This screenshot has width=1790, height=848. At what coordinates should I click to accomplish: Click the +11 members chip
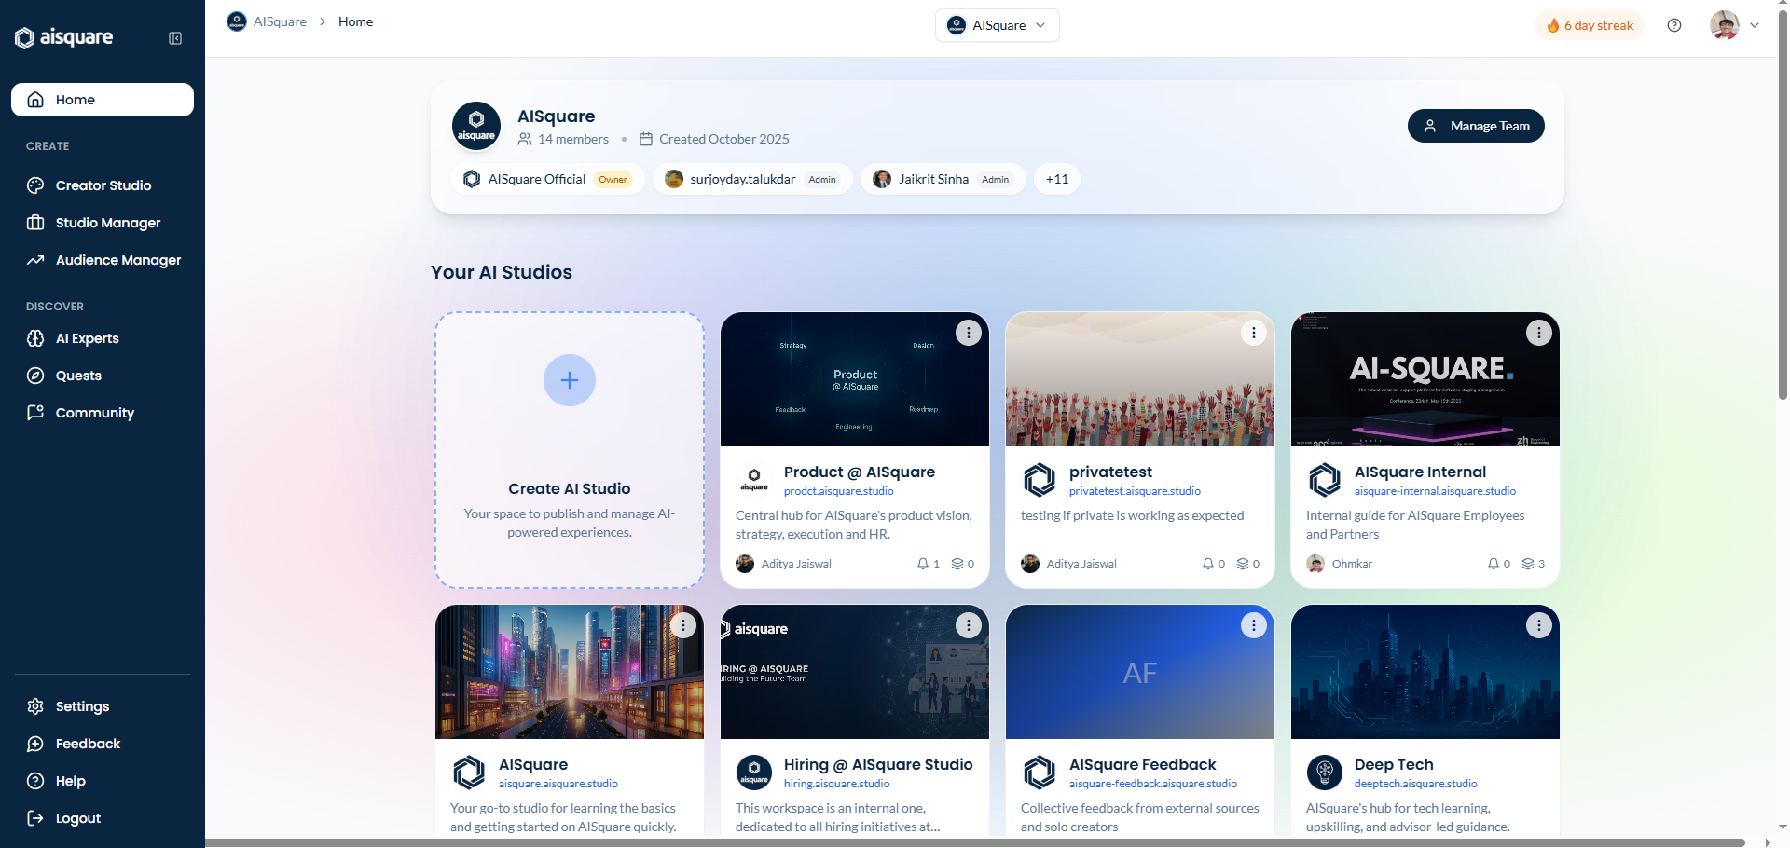pyautogui.click(x=1056, y=179)
